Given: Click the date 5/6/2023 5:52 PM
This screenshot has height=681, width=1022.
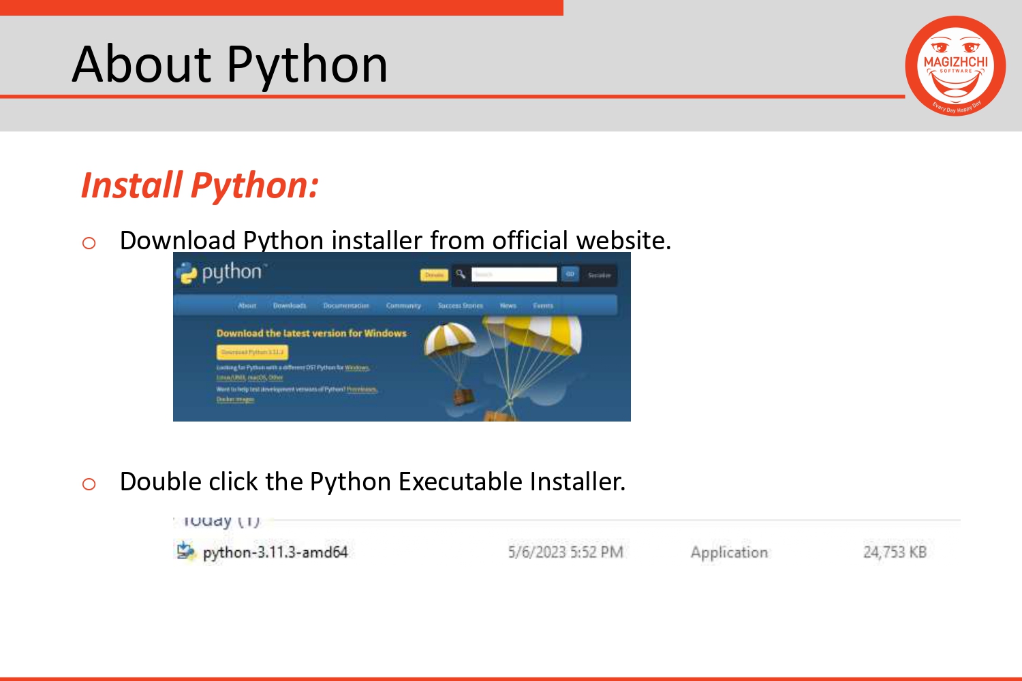Looking at the screenshot, I should [x=566, y=552].
